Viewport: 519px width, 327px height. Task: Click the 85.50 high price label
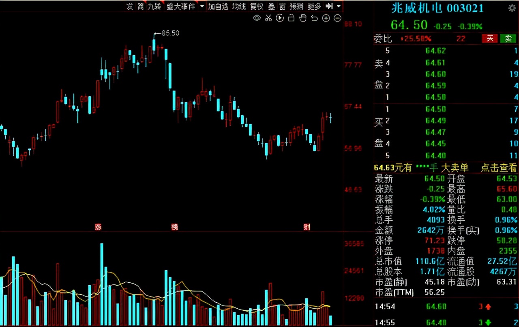pos(170,33)
